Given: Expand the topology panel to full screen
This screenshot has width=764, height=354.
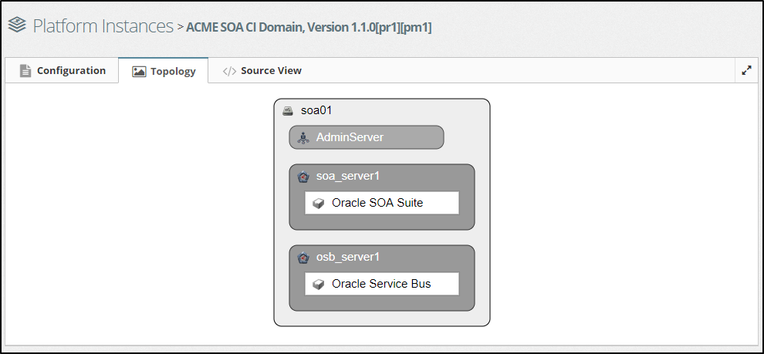Looking at the screenshot, I should [746, 70].
